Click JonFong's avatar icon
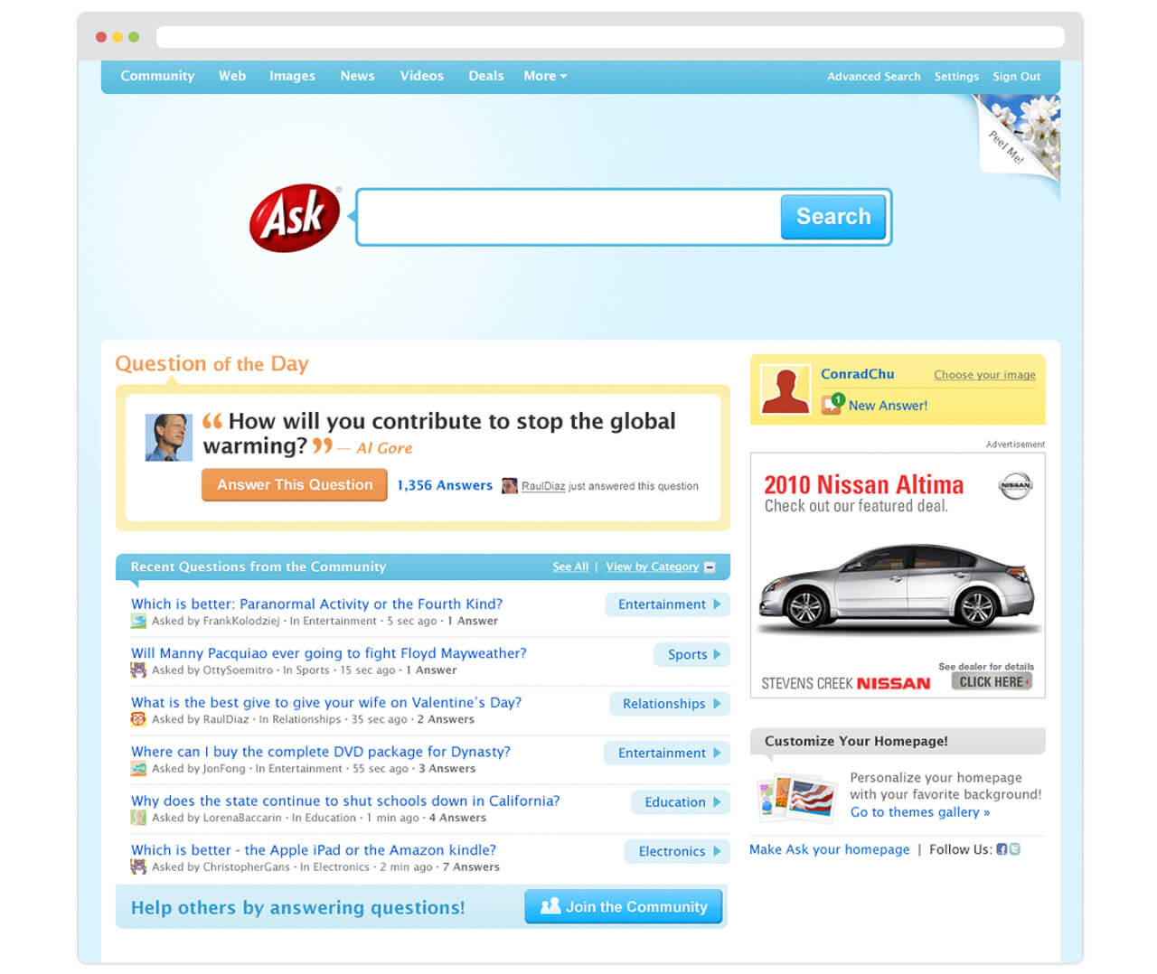This screenshot has width=1157, height=974. [138, 768]
